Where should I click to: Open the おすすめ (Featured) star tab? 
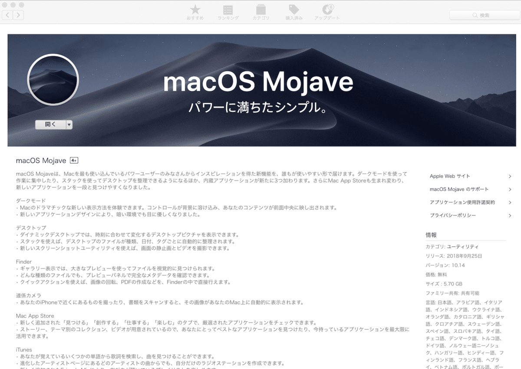(x=195, y=12)
